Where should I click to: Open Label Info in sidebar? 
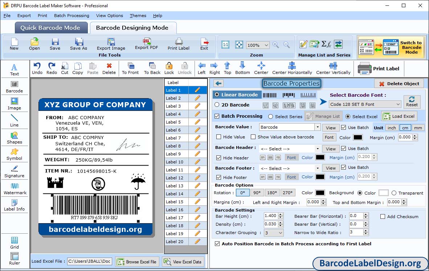point(14,205)
